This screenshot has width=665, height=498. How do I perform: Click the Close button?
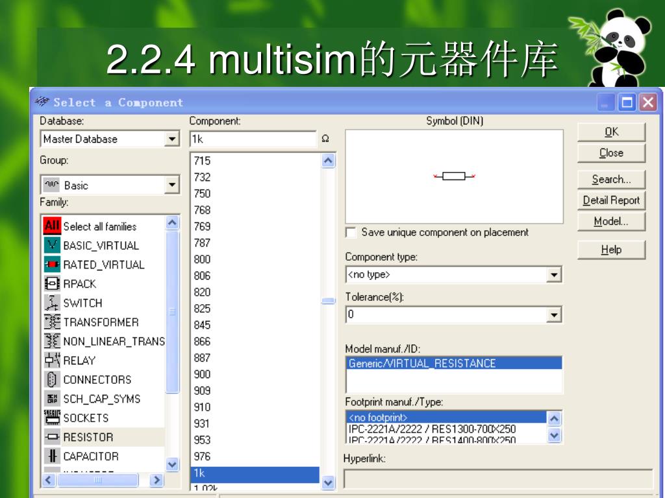point(611,153)
